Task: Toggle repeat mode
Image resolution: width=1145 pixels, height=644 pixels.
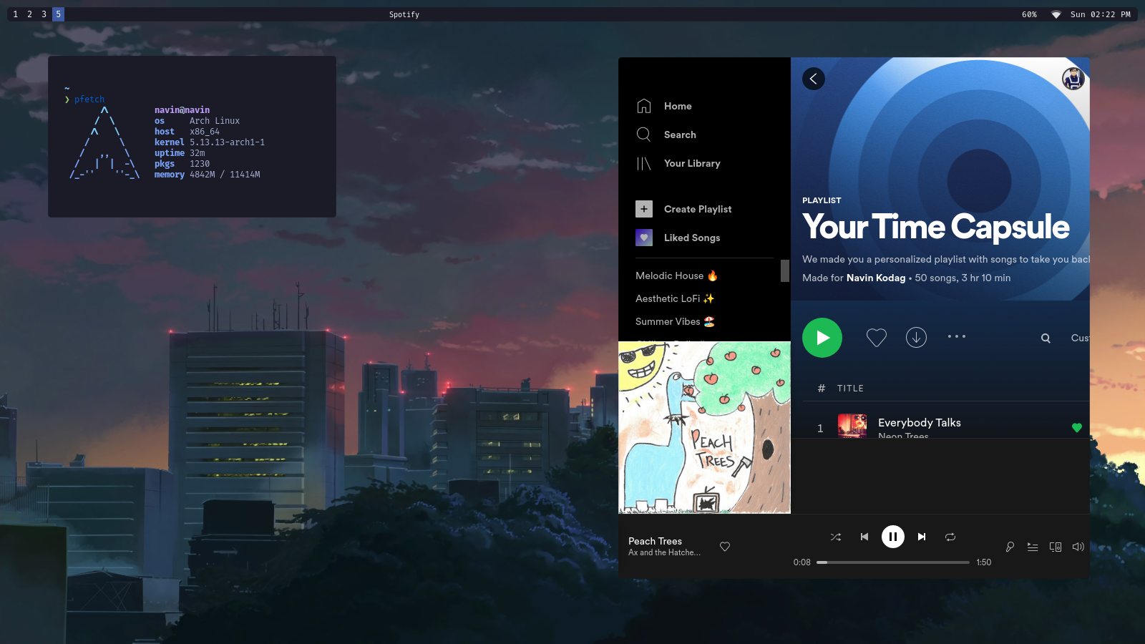Action: click(950, 537)
